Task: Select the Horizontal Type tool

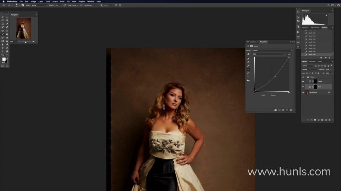Action: point(2,48)
